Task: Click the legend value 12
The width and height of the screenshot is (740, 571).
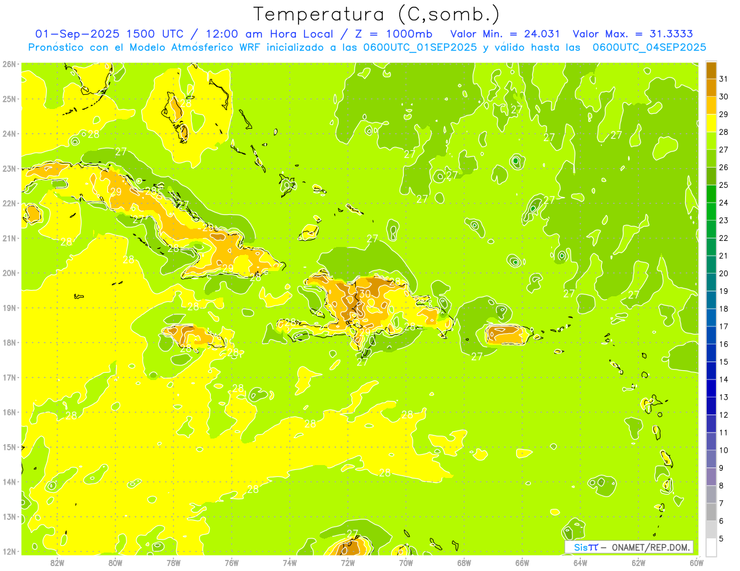Action: tap(724, 415)
